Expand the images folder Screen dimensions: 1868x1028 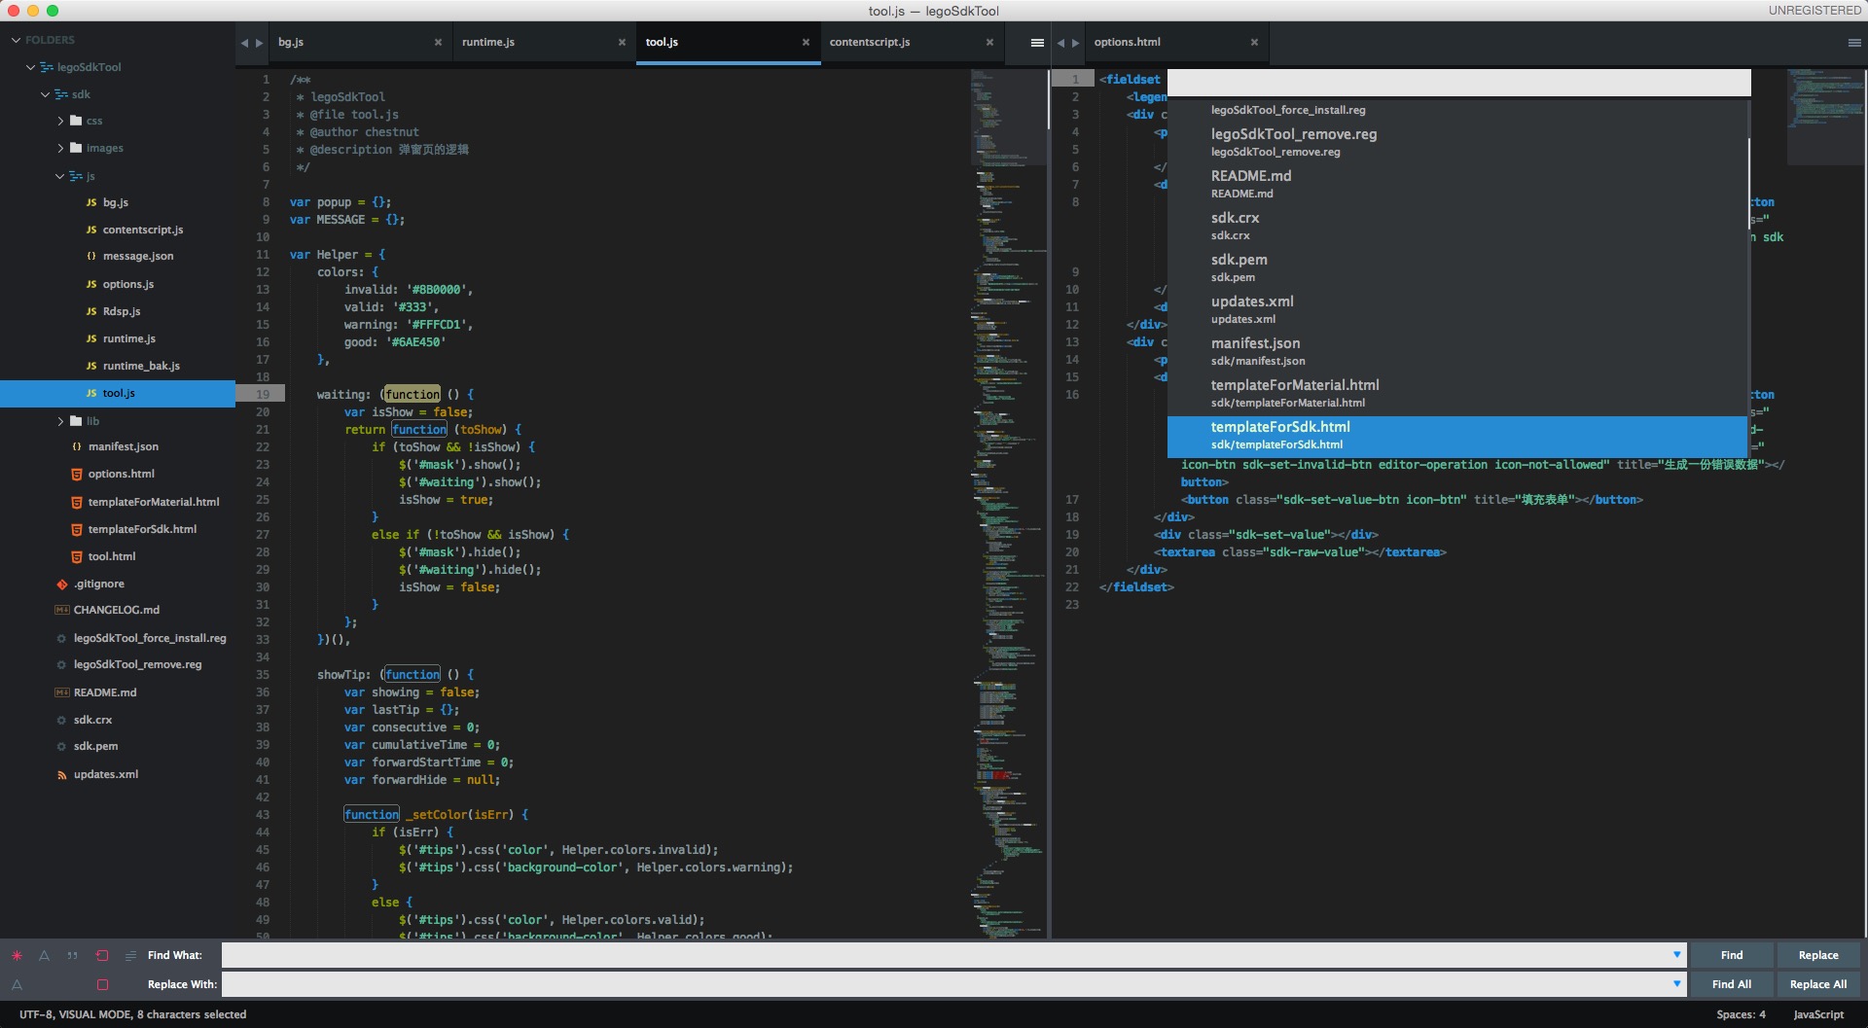coord(60,148)
